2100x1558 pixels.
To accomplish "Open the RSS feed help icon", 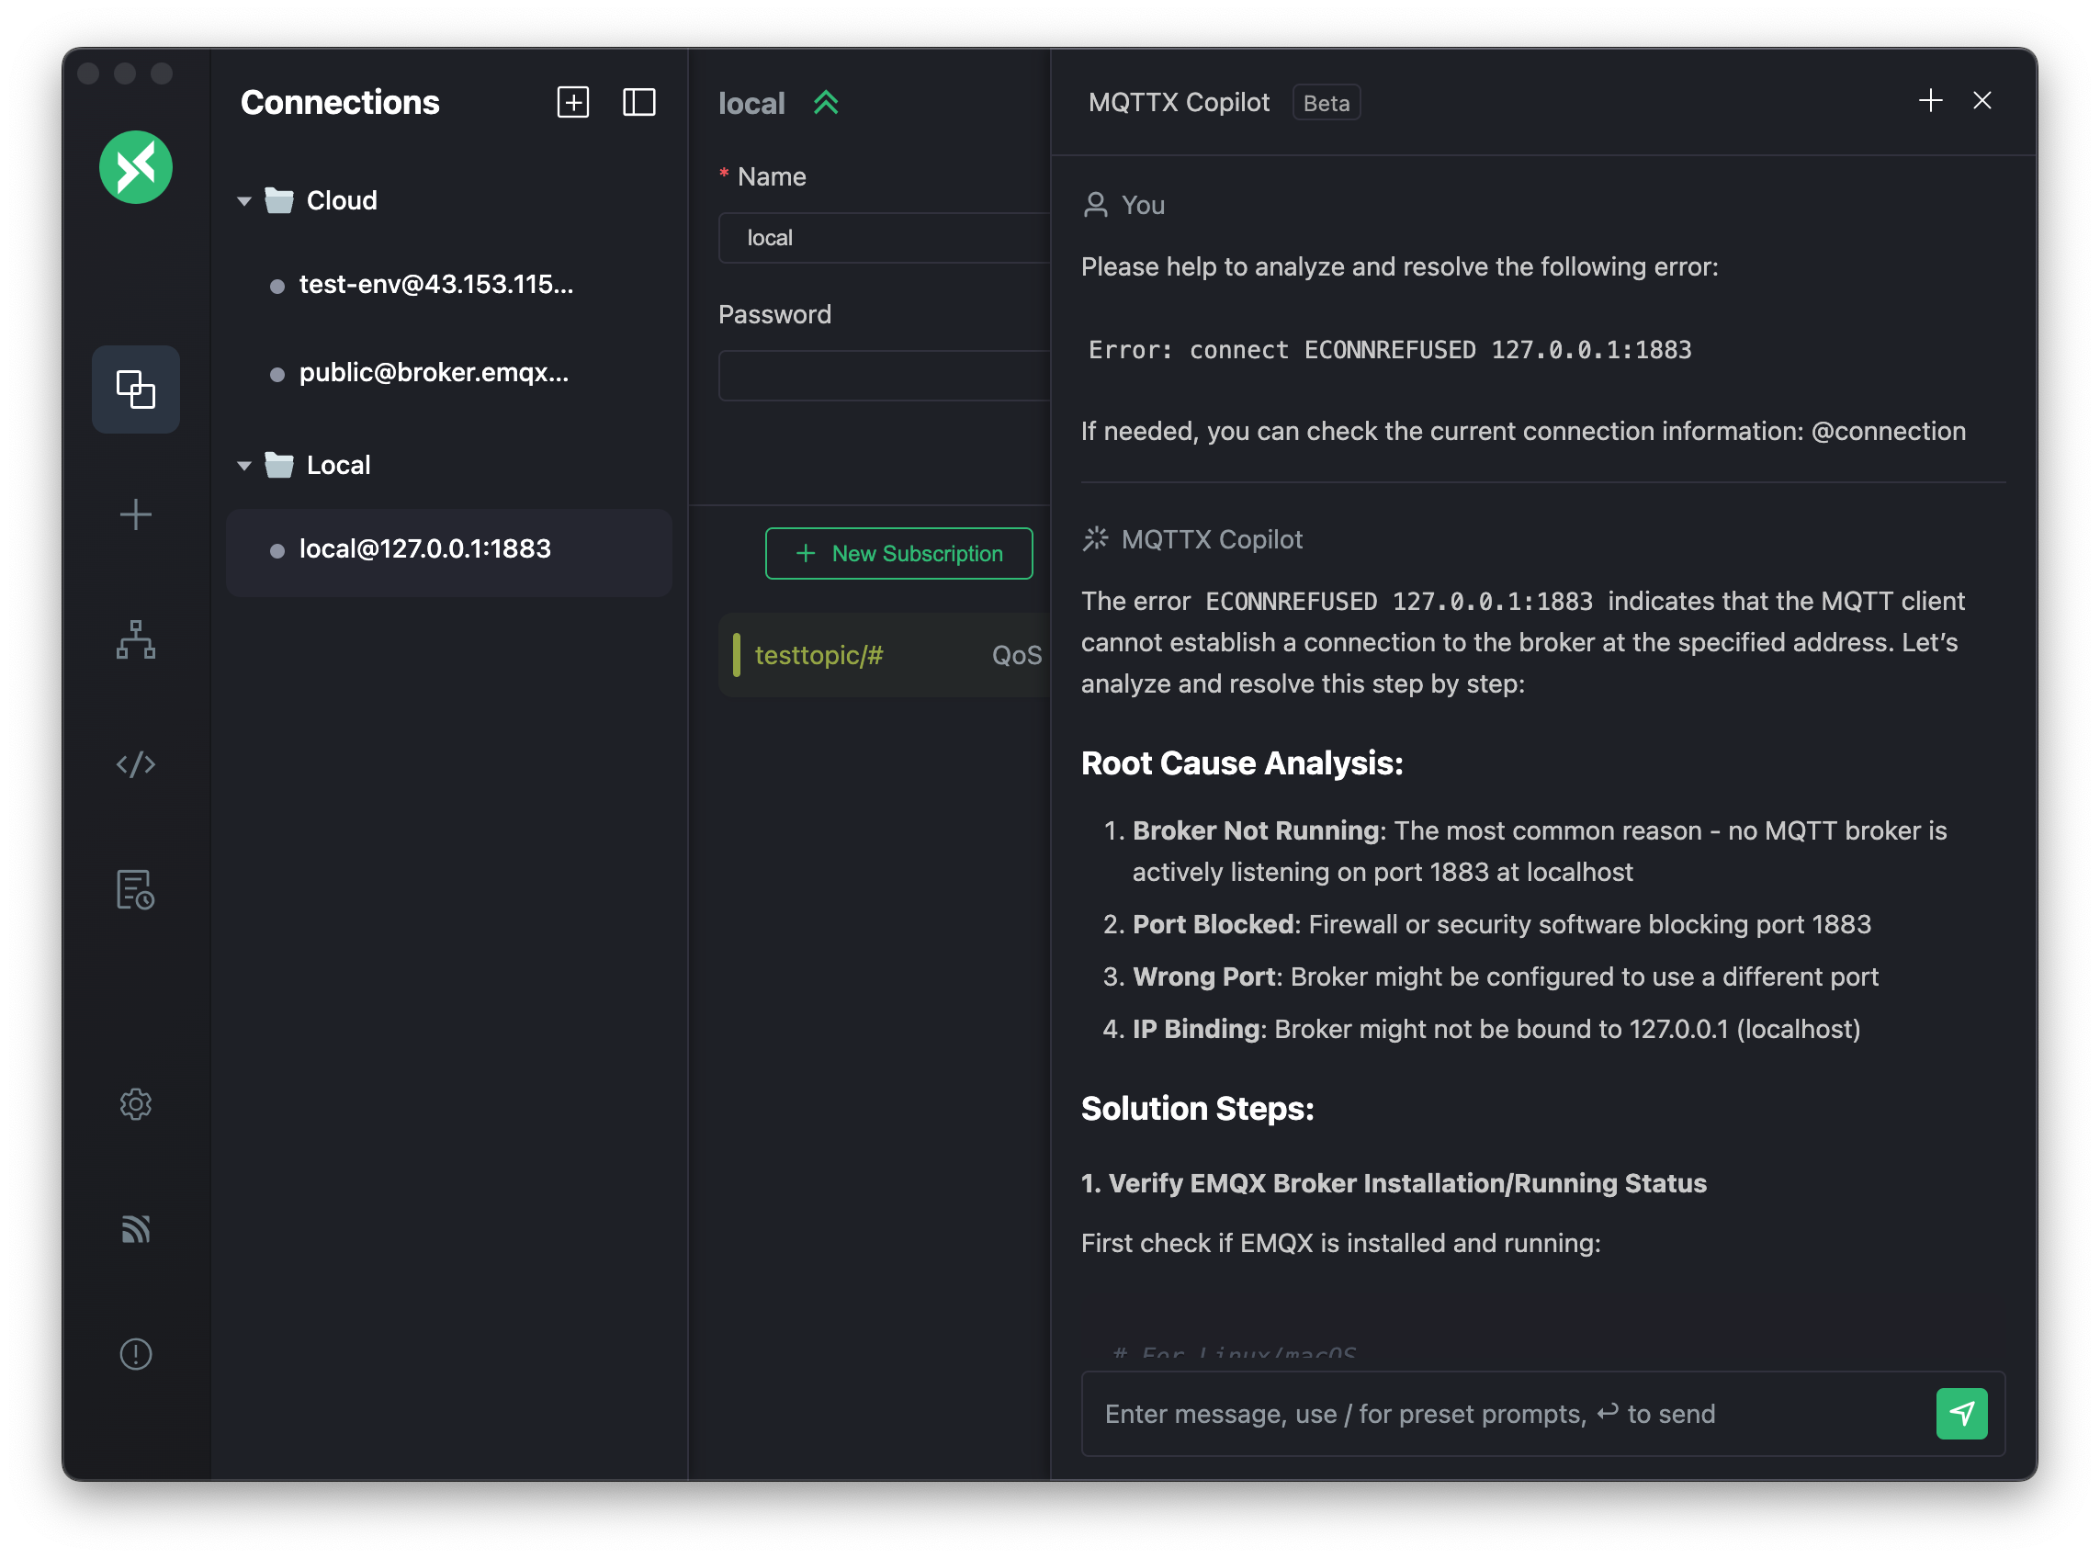I will point(136,1229).
